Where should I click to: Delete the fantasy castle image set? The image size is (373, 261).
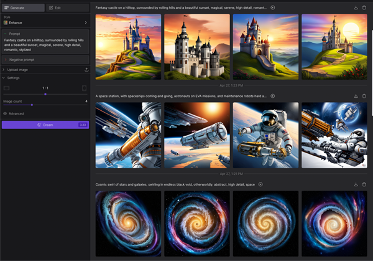(364, 7)
